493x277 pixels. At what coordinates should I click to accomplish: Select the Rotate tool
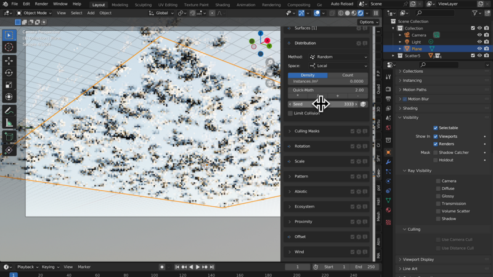pos(9,73)
